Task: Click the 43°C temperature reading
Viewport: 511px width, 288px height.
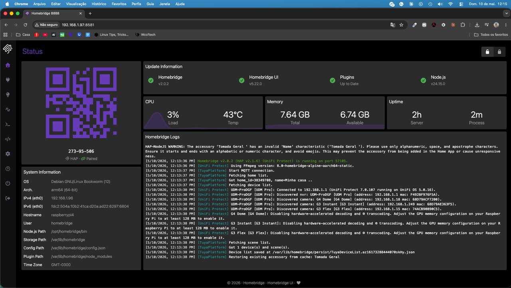Action: [x=233, y=115]
